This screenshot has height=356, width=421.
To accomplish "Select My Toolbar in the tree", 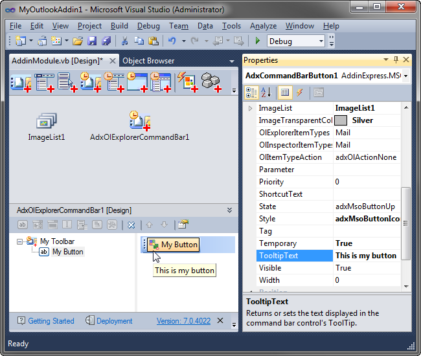I will tap(57, 241).
